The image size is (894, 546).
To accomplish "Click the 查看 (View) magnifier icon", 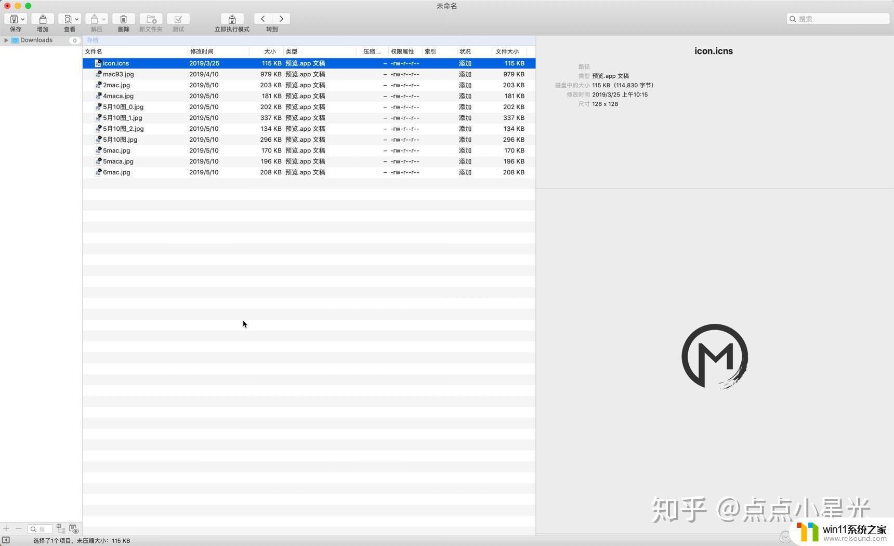I will [x=68, y=19].
